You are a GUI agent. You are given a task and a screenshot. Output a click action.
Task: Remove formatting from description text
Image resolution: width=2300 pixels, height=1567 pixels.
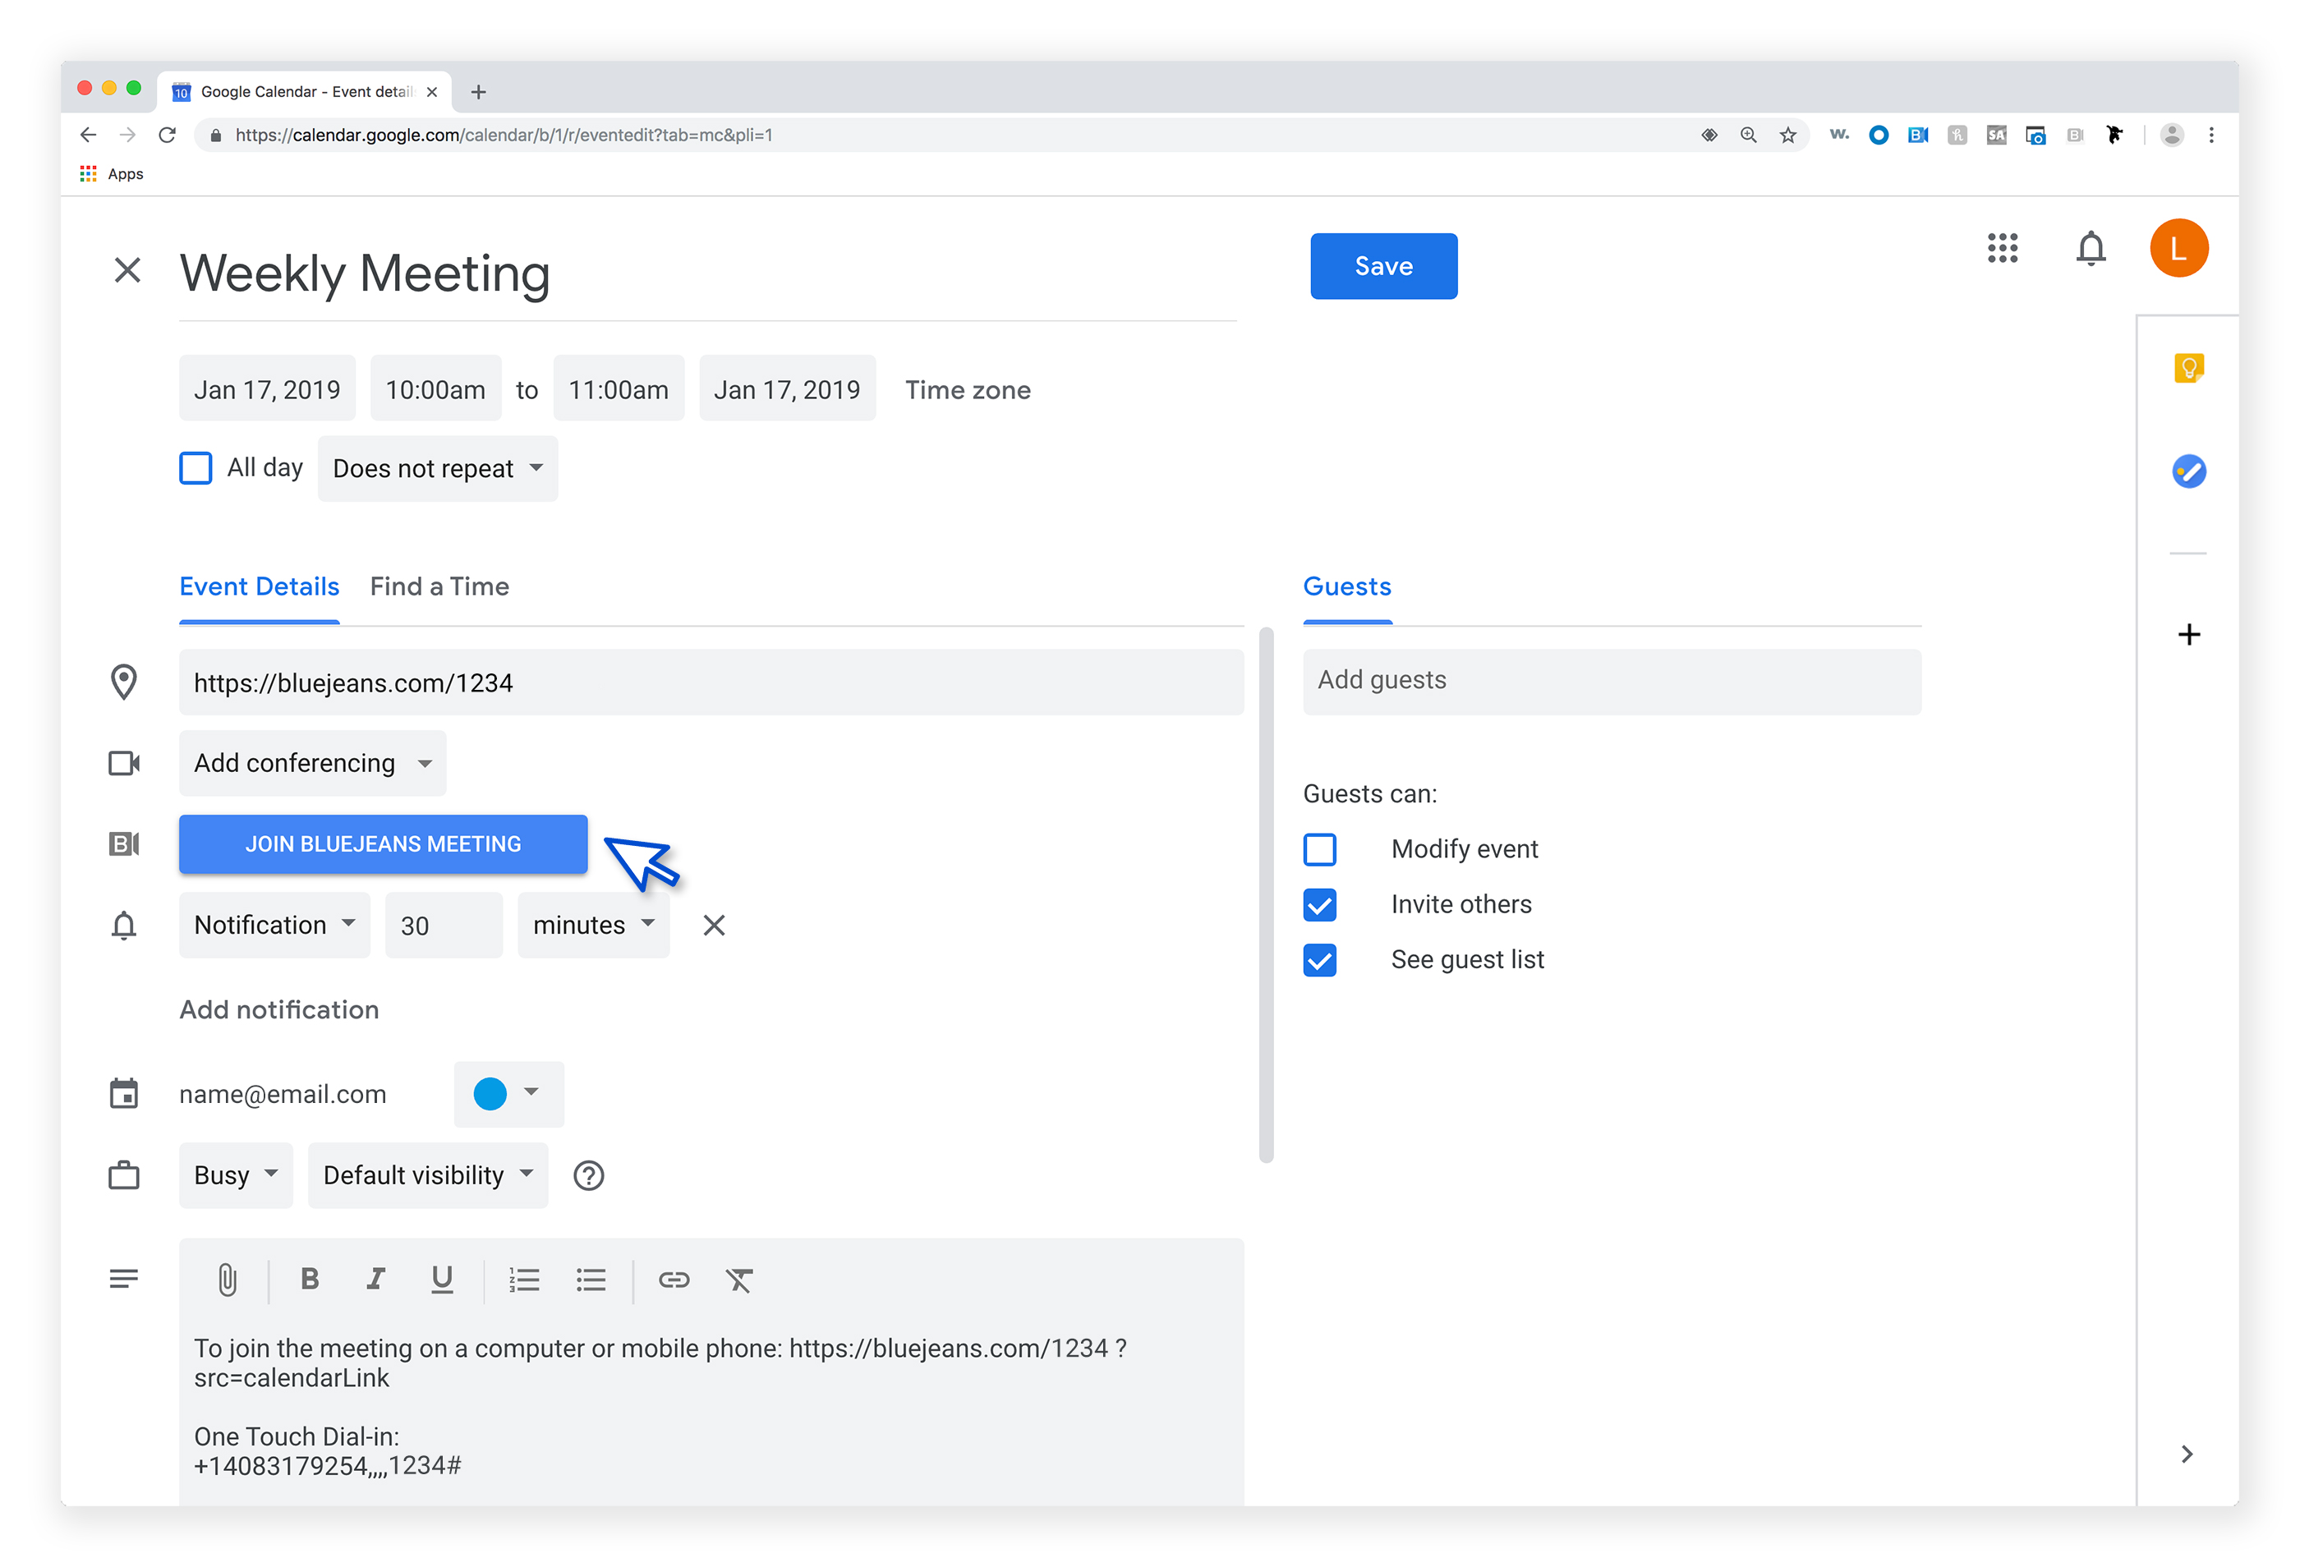tap(738, 1279)
